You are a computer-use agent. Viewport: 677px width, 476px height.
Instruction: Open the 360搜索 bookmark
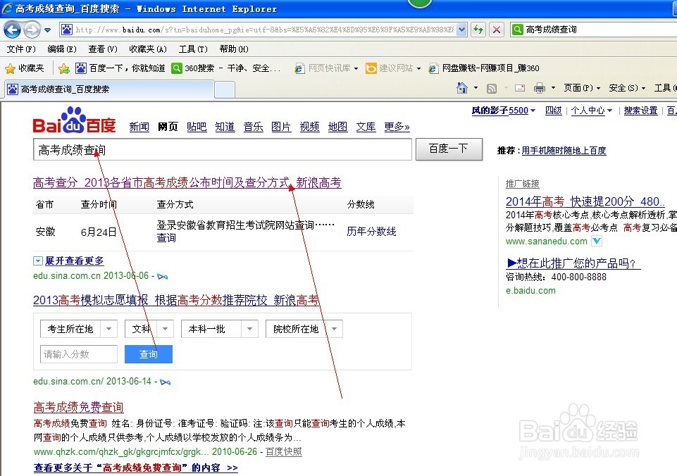pyautogui.click(x=226, y=68)
